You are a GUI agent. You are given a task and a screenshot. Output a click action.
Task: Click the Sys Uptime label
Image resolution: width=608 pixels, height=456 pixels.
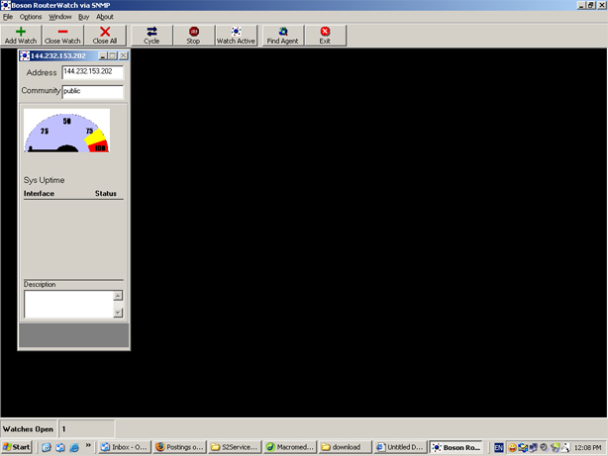pos(44,180)
